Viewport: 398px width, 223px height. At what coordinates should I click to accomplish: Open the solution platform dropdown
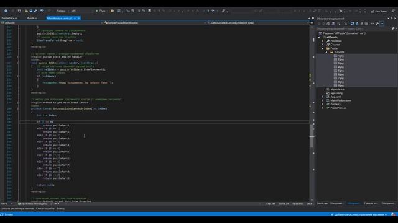[x=82, y=11]
